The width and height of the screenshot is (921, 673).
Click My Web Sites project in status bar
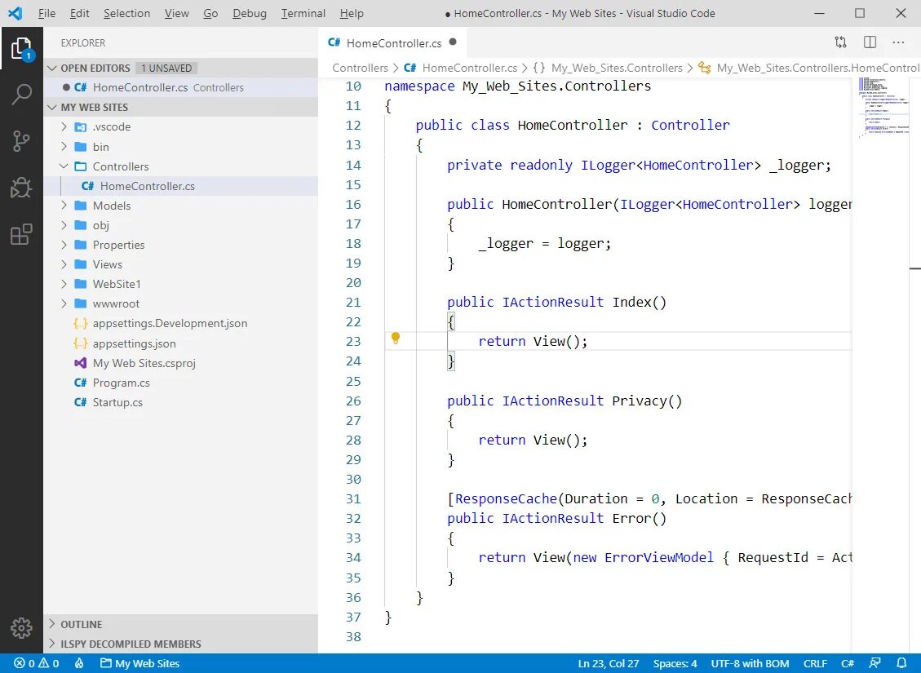tap(139, 663)
